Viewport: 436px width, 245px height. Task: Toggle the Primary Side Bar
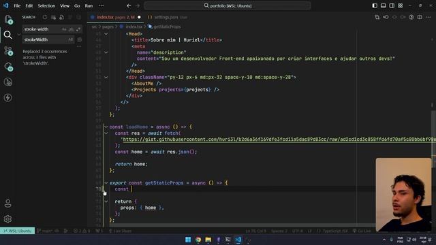point(375,5)
